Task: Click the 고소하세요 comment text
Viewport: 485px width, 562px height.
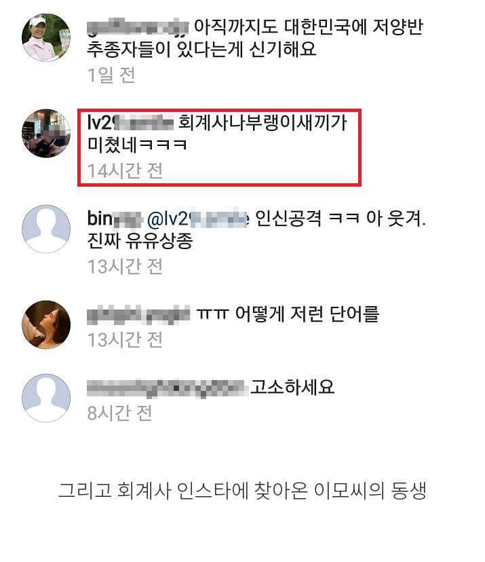Action: [x=292, y=388]
